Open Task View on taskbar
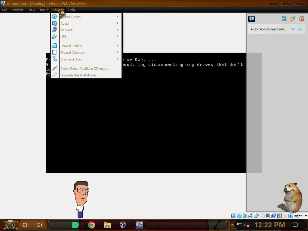Image resolution: width=308 pixels, height=231 pixels. pyautogui.click(x=39, y=225)
